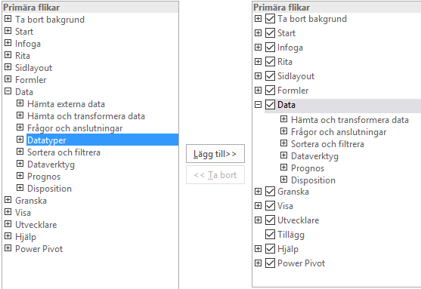Select Granska in the left list
The height and width of the screenshot is (289, 421).
pyautogui.click(x=31, y=201)
